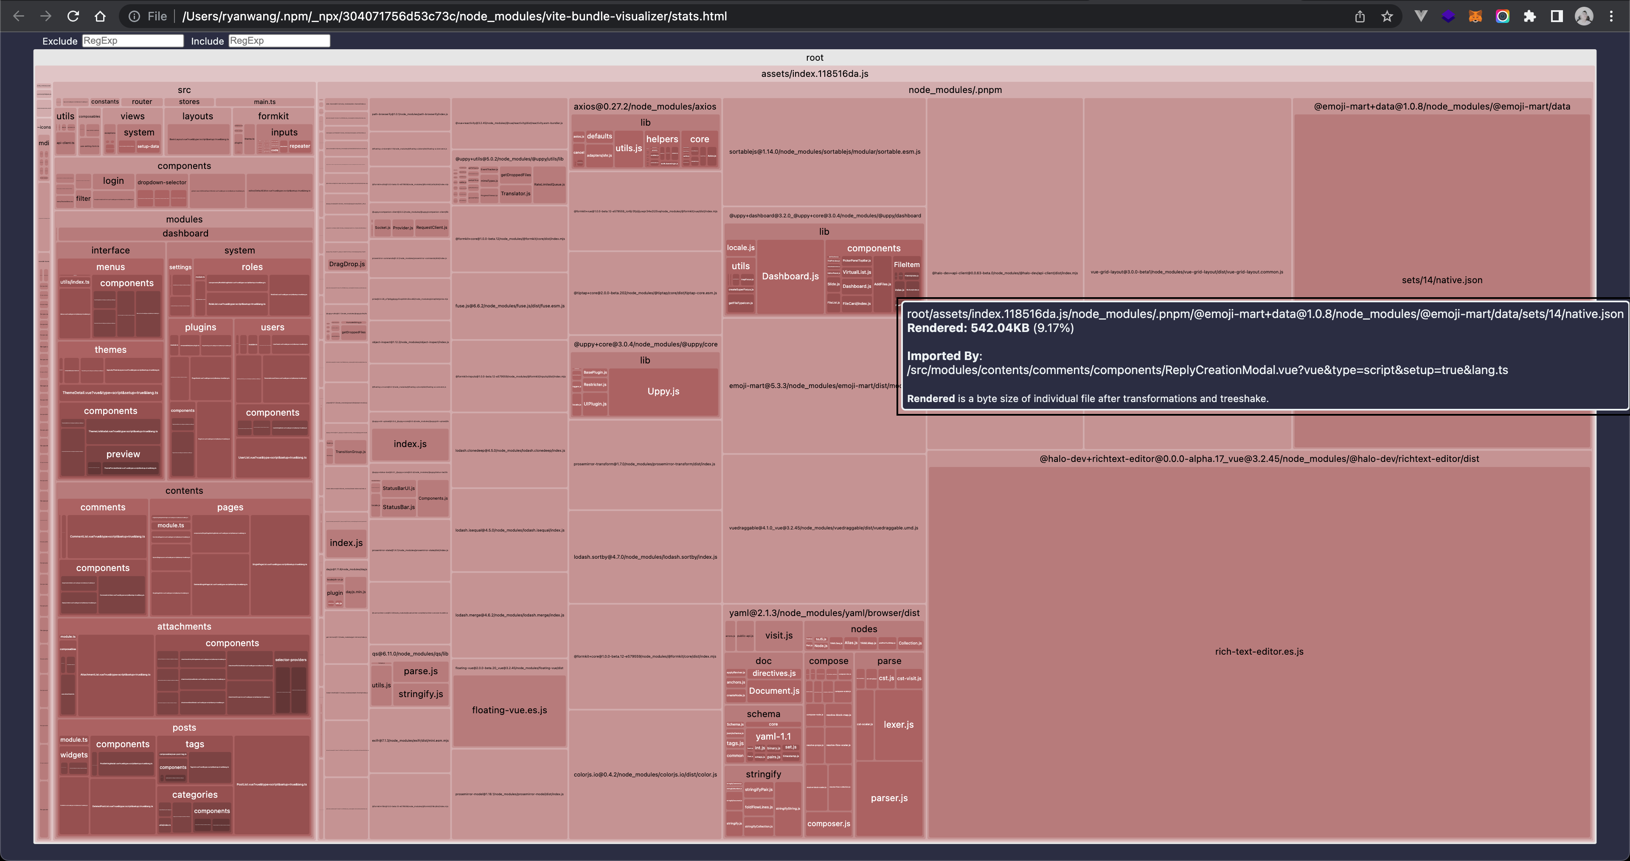Reload the stats.html page

(73, 17)
